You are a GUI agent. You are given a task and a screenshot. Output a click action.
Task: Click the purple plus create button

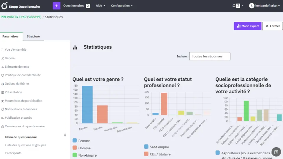pos(57,6)
